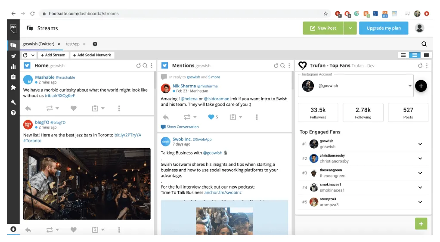Switch to compact stream view
The width and height of the screenshot is (440, 242).
[x=403, y=55]
